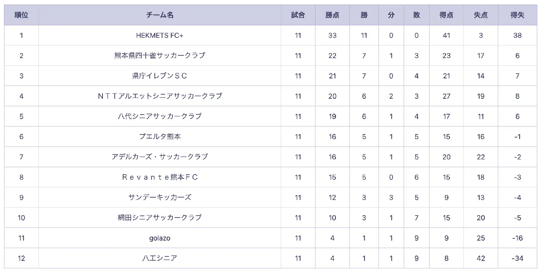Screen dimensions: 543x273
Task: Click the チーム名 column header
Action: 160,15
